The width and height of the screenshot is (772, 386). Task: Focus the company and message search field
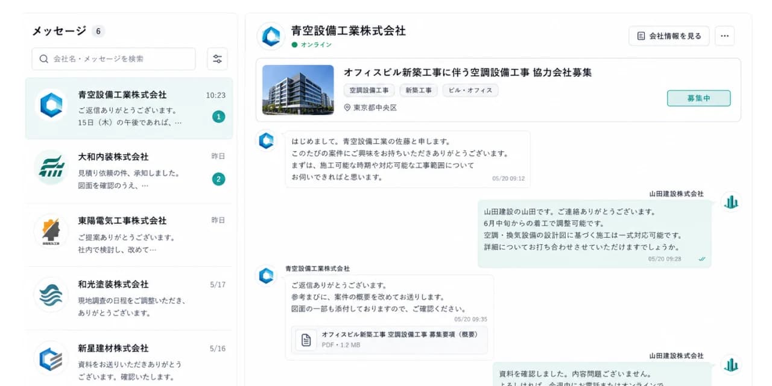coord(113,59)
